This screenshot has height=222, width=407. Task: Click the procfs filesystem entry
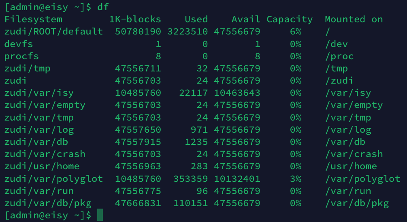click(21, 56)
